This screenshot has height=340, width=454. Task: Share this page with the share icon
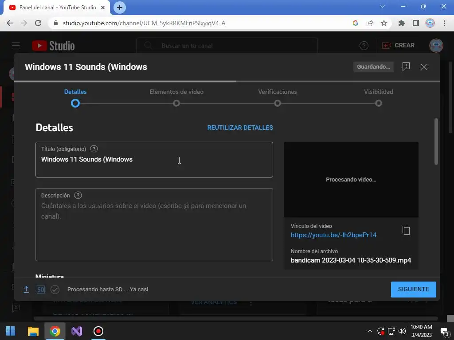pyautogui.click(x=370, y=23)
